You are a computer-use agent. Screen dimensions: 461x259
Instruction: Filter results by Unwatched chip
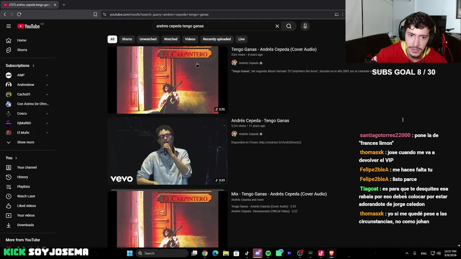(x=148, y=39)
